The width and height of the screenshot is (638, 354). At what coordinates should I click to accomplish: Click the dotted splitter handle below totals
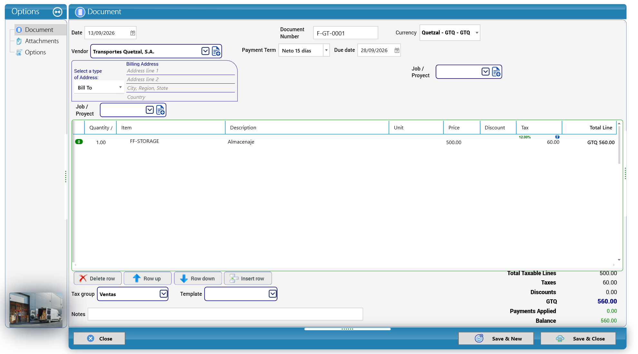347,329
